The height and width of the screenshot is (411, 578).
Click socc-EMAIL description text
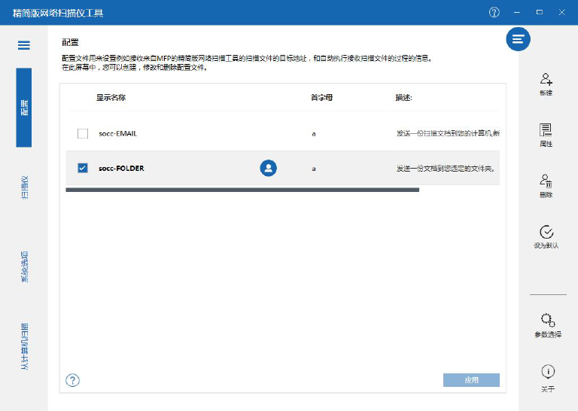[x=448, y=133]
